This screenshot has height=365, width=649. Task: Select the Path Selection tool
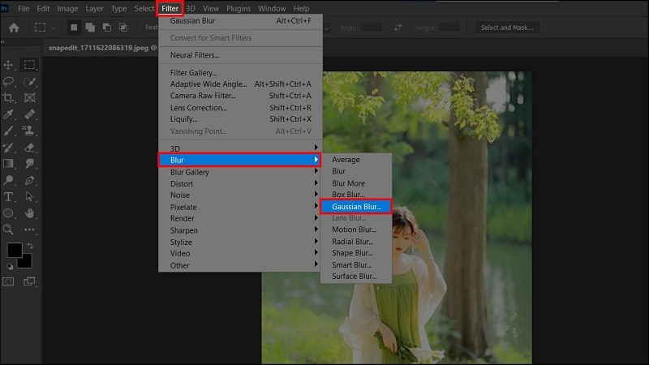(x=29, y=196)
